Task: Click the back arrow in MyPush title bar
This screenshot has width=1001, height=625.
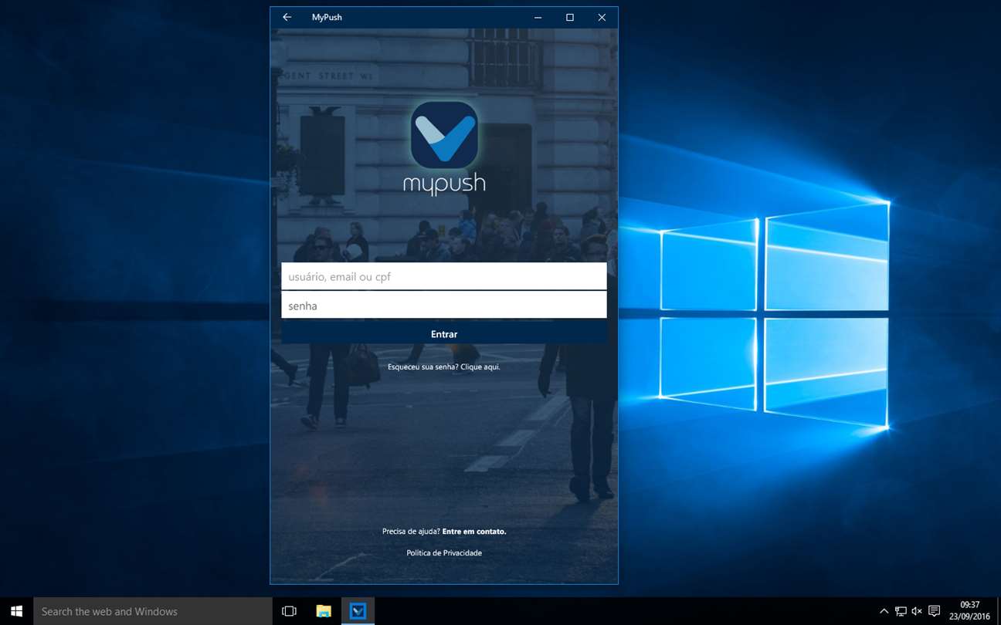Action: point(287,17)
